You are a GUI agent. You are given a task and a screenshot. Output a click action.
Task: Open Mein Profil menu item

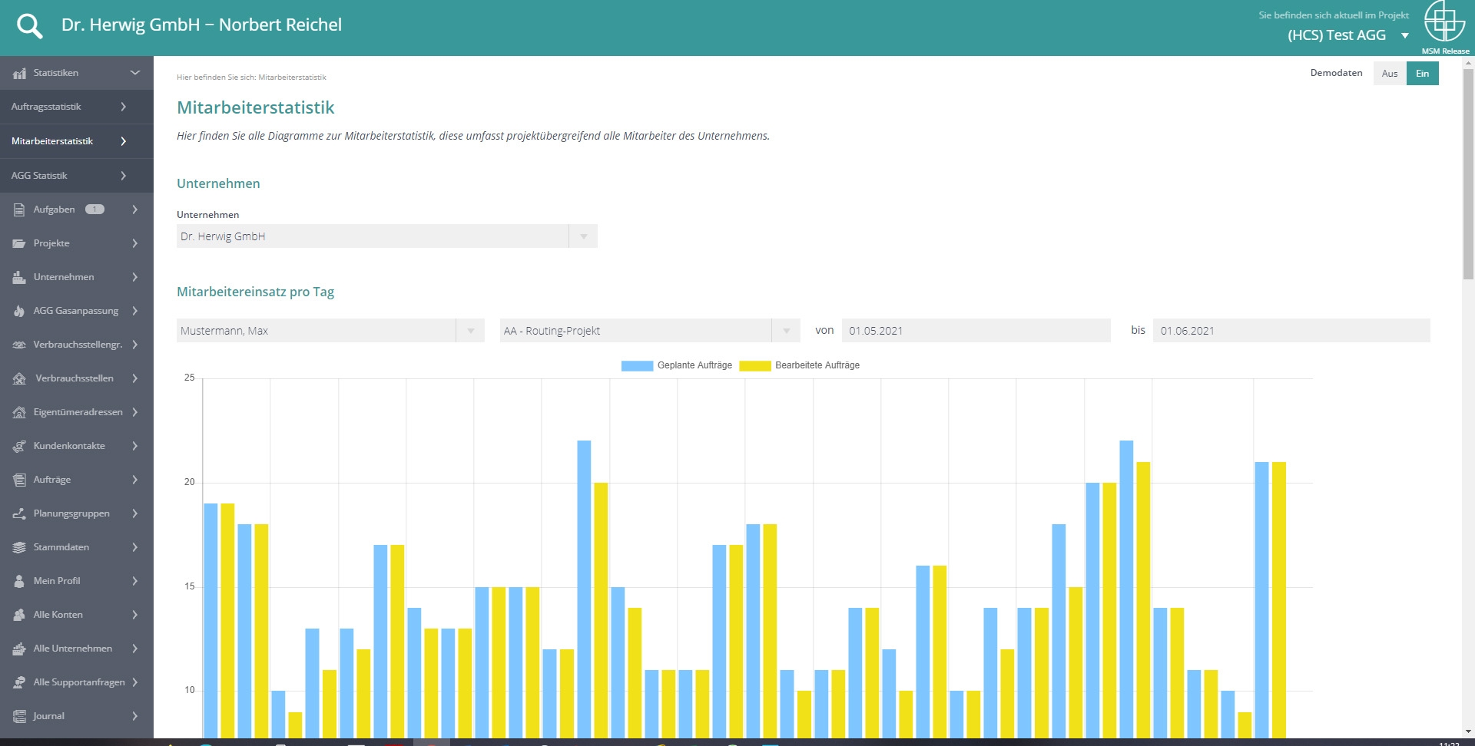(77, 581)
